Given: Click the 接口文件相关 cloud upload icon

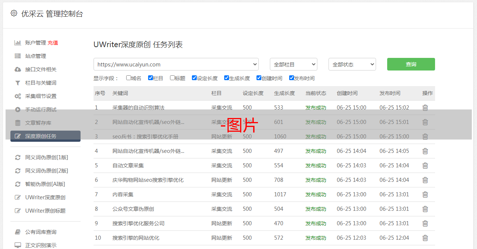Looking at the screenshot, I should (17, 69).
